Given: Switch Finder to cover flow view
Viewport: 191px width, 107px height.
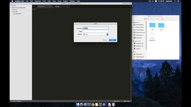Looking at the screenshot, I should click(x=154, y=19).
